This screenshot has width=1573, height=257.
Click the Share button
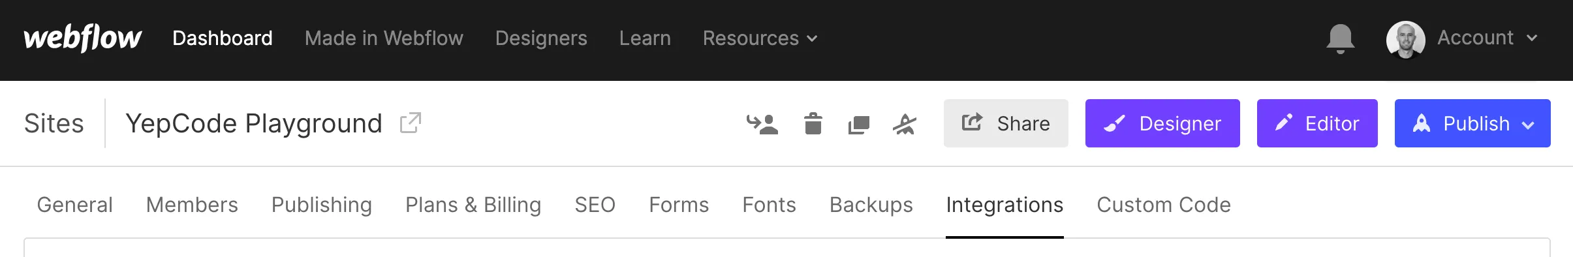tap(1006, 123)
